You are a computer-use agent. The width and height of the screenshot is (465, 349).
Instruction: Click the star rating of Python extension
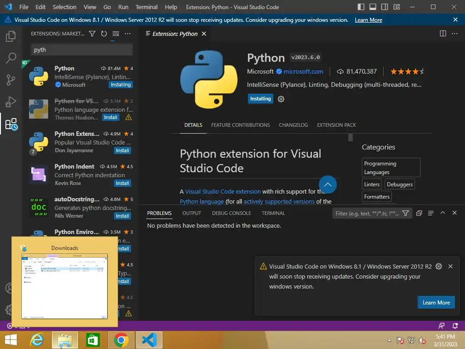407,71
